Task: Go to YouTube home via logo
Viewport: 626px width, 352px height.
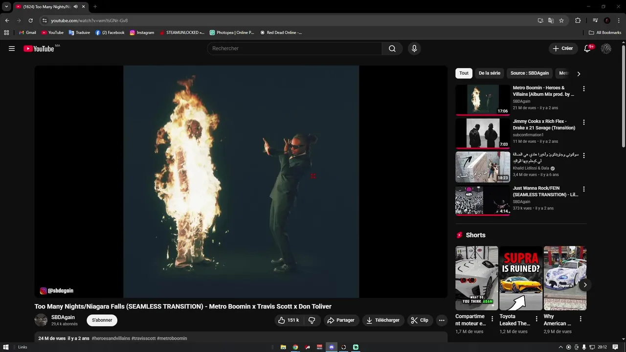Action: pyautogui.click(x=39, y=48)
